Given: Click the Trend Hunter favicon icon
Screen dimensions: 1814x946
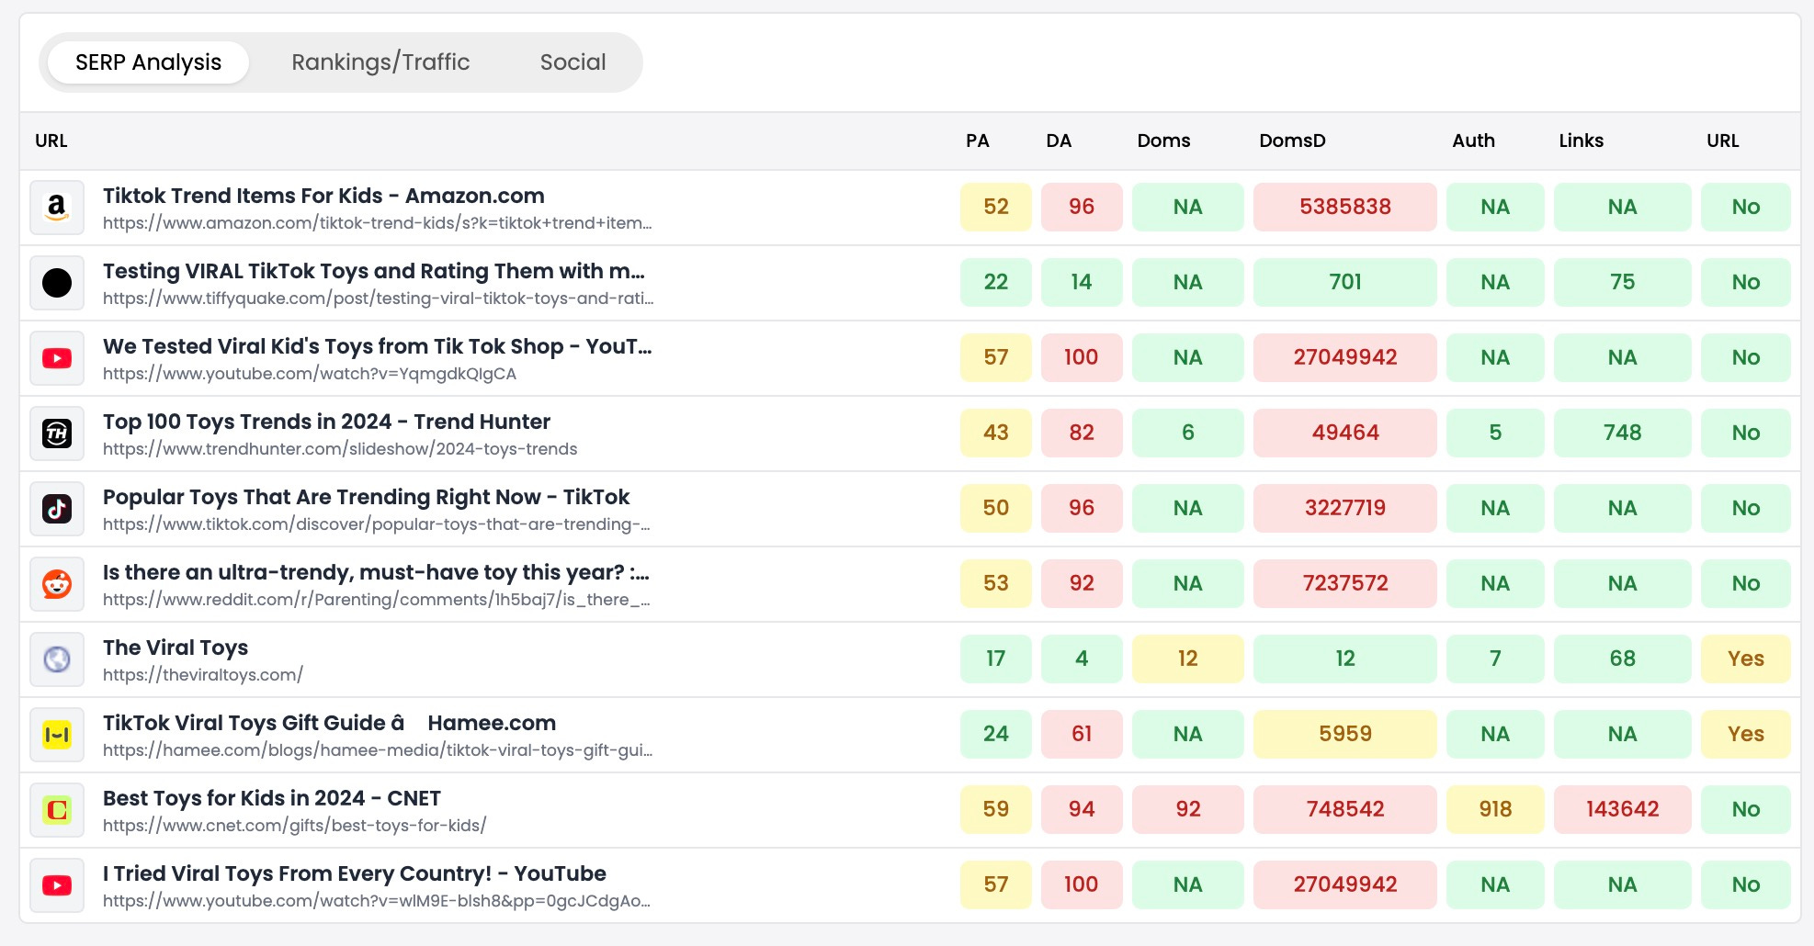Looking at the screenshot, I should click(x=57, y=434).
